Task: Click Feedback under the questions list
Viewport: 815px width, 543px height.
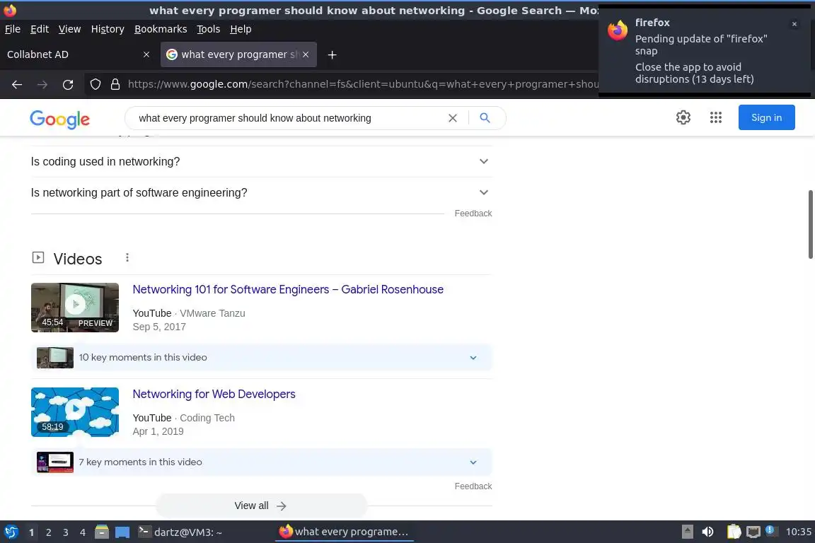Action: coord(473,214)
